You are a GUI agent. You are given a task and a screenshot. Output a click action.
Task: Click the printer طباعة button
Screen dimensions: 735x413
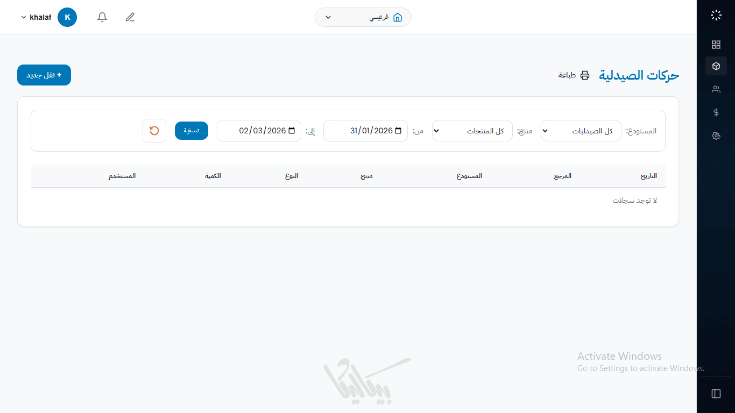574,75
